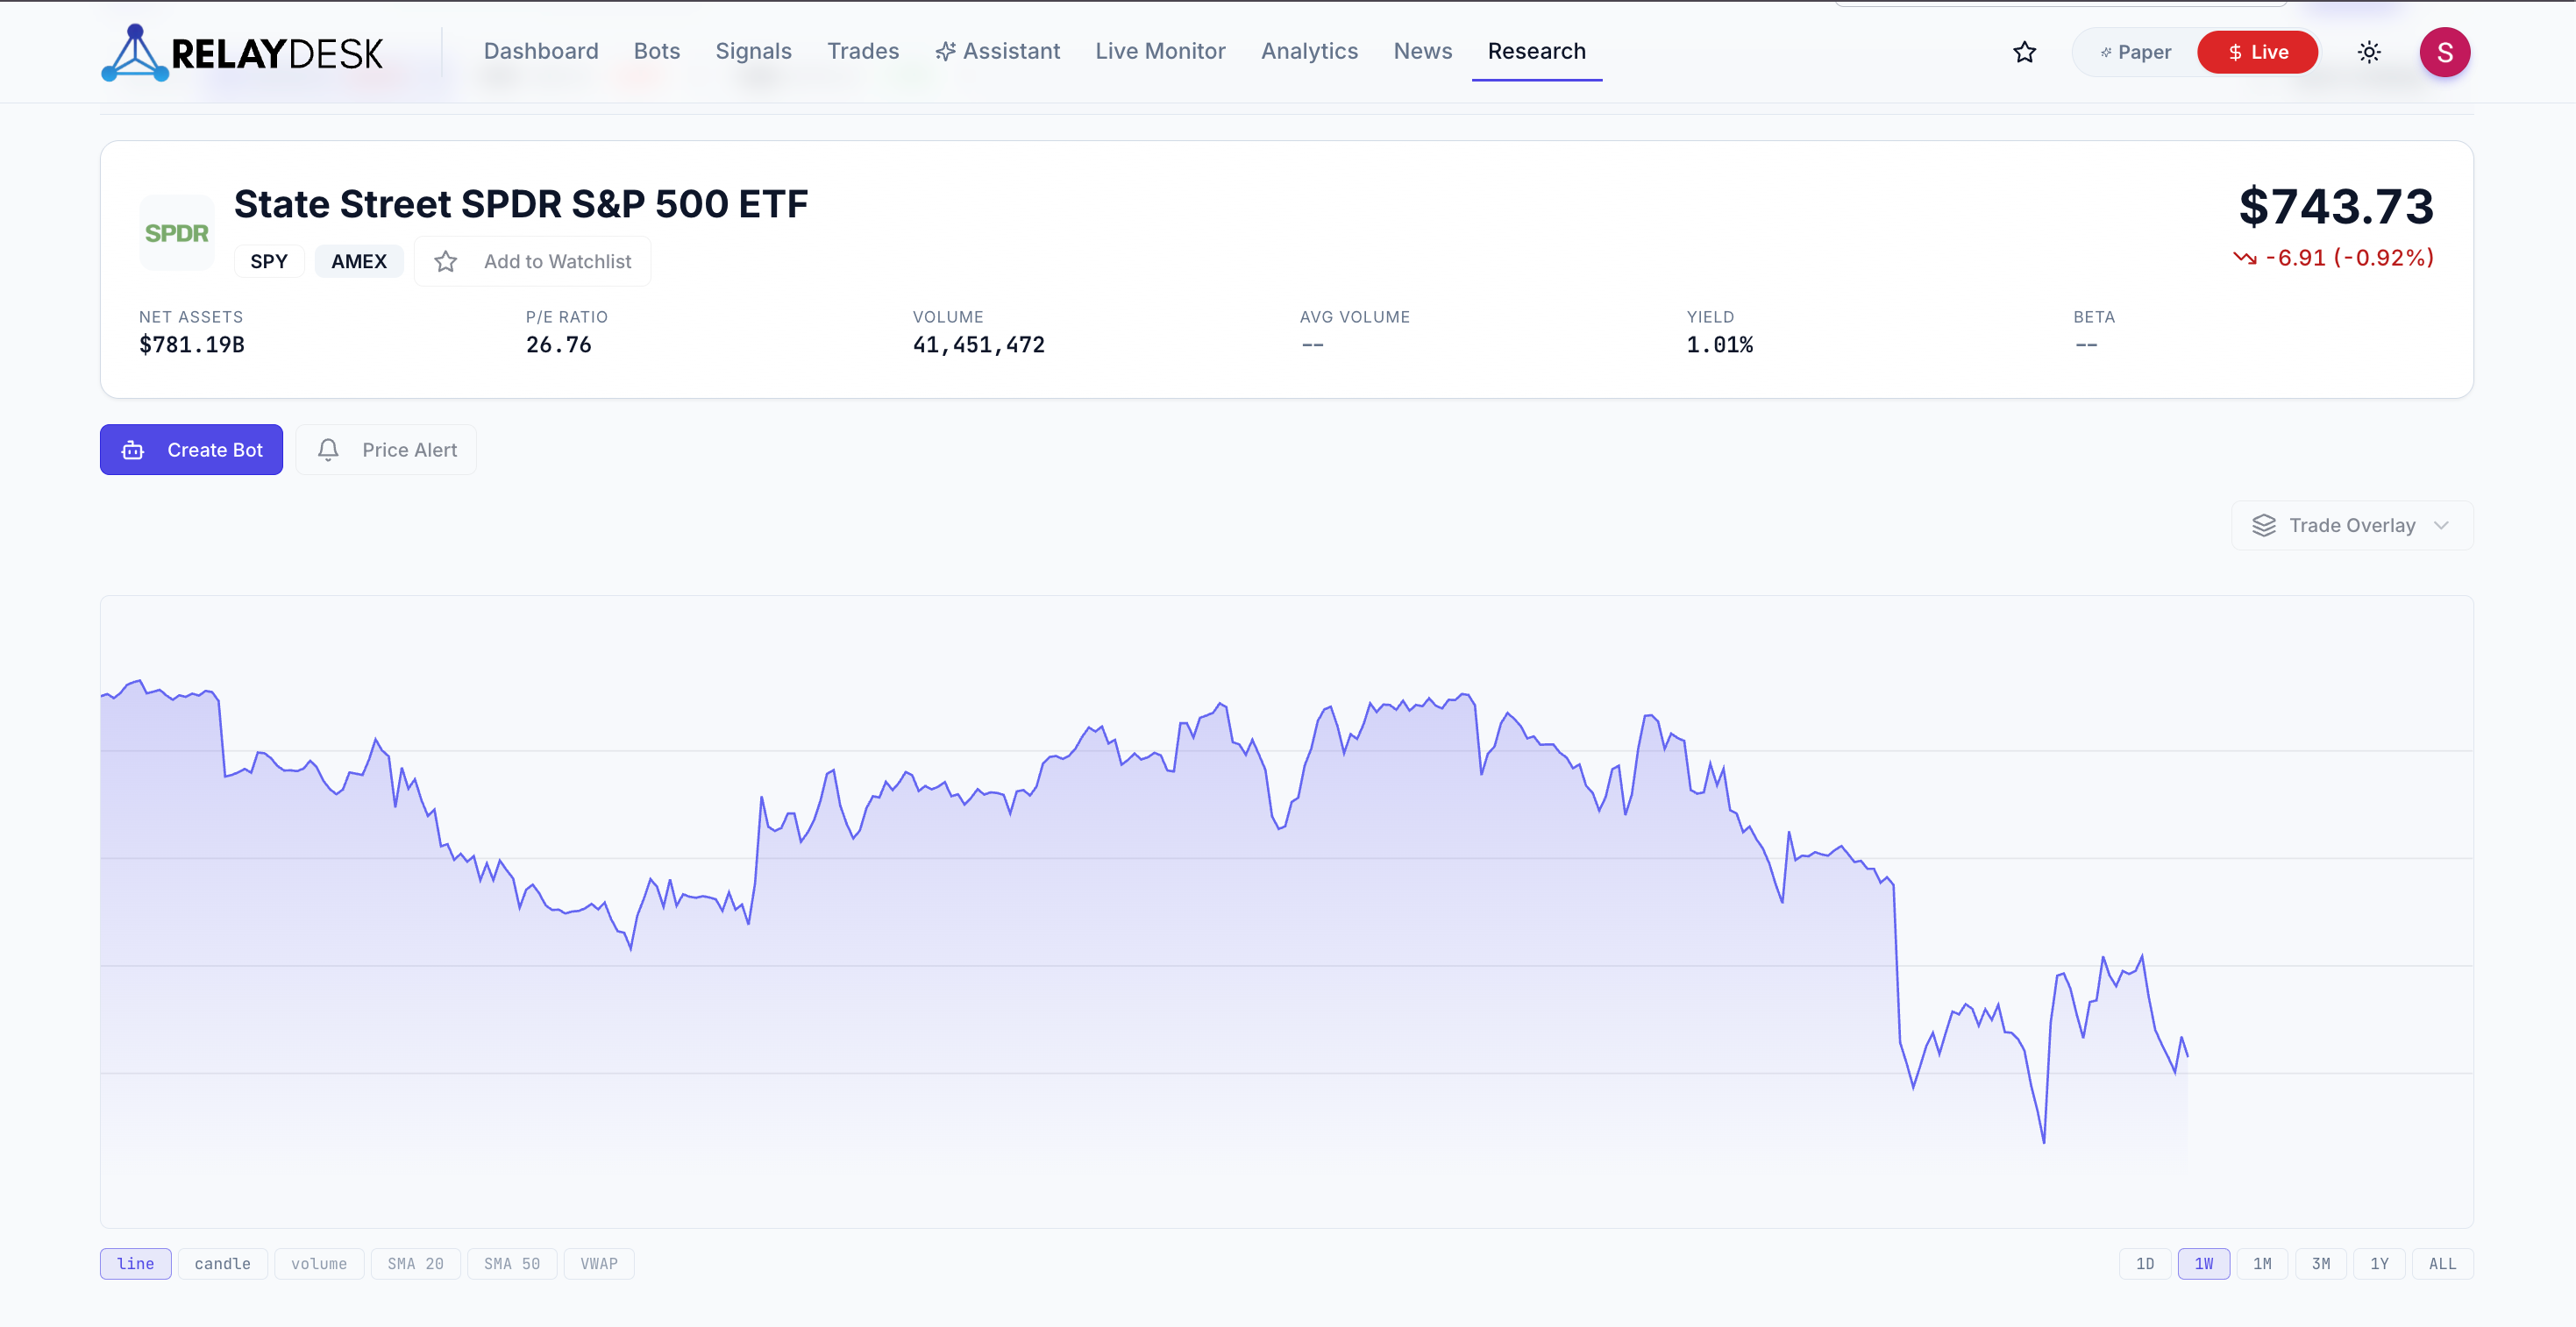Enable the SMA 20 indicator

point(416,1263)
